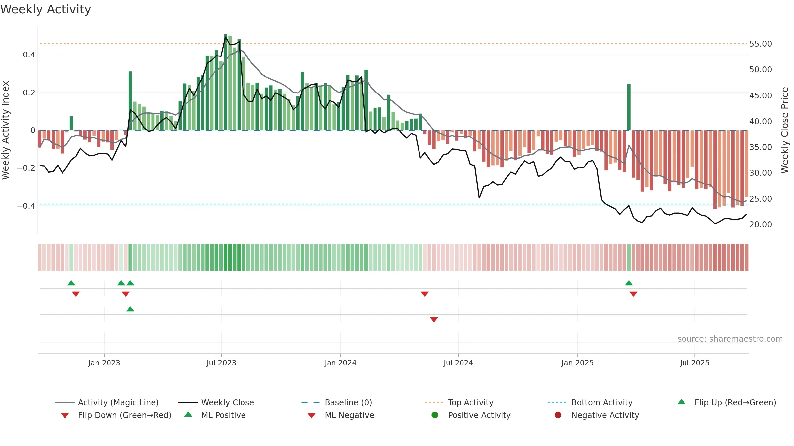Viewport: 794px width, 446px height.
Task: Click the Flip Down marker near May 2024
Action: click(x=425, y=294)
